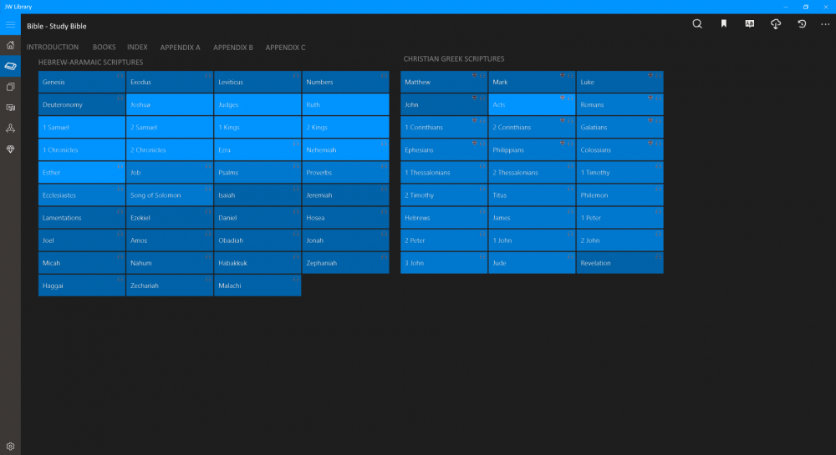Open the hamburger navigation menu
This screenshot has height=455, width=836.
[x=10, y=24]
